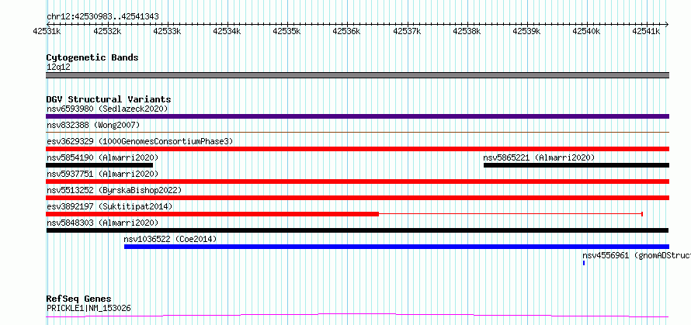This screenshot has width=691, height=325.
Task: Click the red nsv5513252 variant bar
Action: tap(357, 198)
